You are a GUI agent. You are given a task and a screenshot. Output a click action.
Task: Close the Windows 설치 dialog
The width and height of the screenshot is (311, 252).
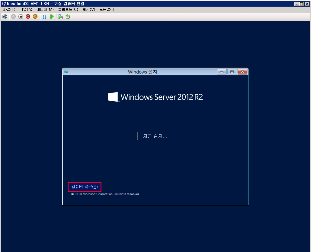tap(242, 72)
